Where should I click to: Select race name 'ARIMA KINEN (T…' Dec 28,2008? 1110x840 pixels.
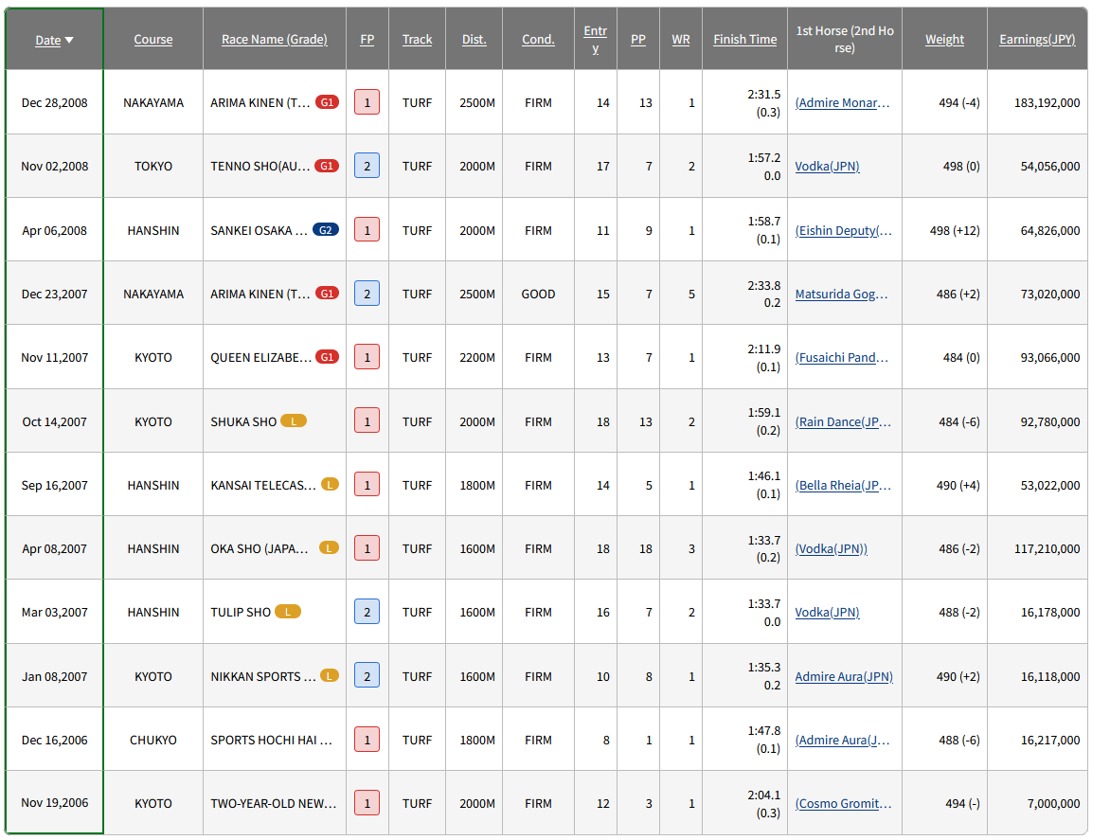(x=260, y=102)
